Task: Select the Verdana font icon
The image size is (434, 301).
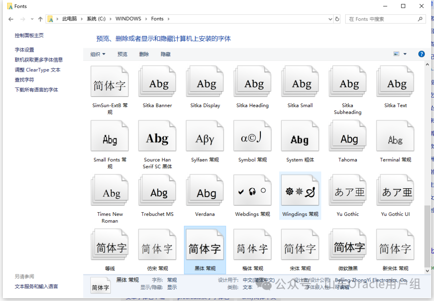Action: (x=205, y=190)
